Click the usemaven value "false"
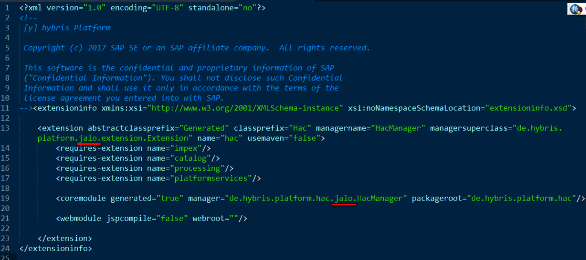This screenshot has height=260, width=586. point(304,138)
